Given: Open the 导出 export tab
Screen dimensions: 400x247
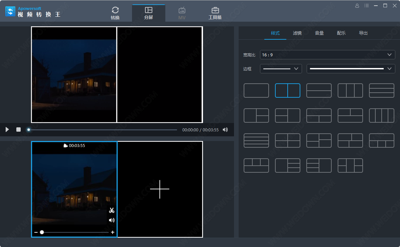Looking at the screenshot, I should 363,33.
